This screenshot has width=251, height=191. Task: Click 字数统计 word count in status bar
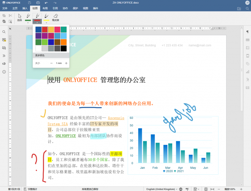coord(30,189)
